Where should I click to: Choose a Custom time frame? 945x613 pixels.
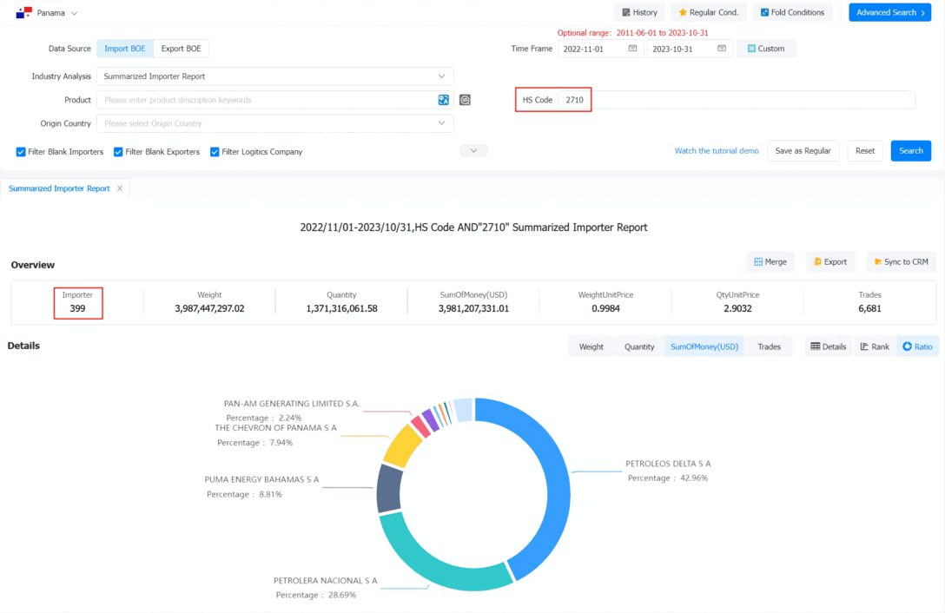766,49
